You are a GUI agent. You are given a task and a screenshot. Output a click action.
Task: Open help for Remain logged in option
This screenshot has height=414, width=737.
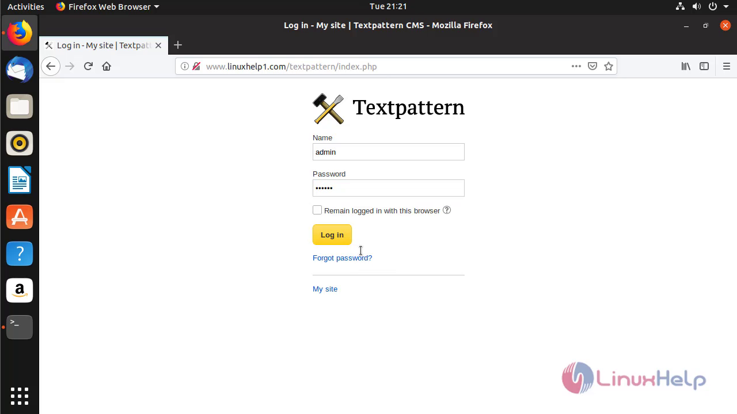pos(447,210)
